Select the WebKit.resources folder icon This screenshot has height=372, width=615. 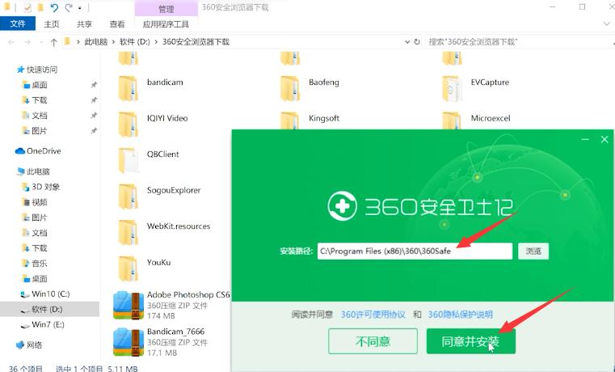click(x=128, y=233)
